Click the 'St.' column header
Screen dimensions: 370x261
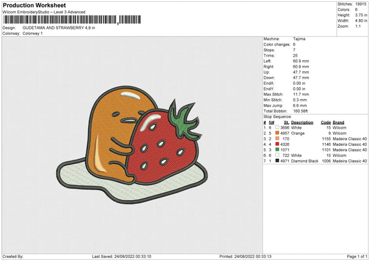coord(287,122)
